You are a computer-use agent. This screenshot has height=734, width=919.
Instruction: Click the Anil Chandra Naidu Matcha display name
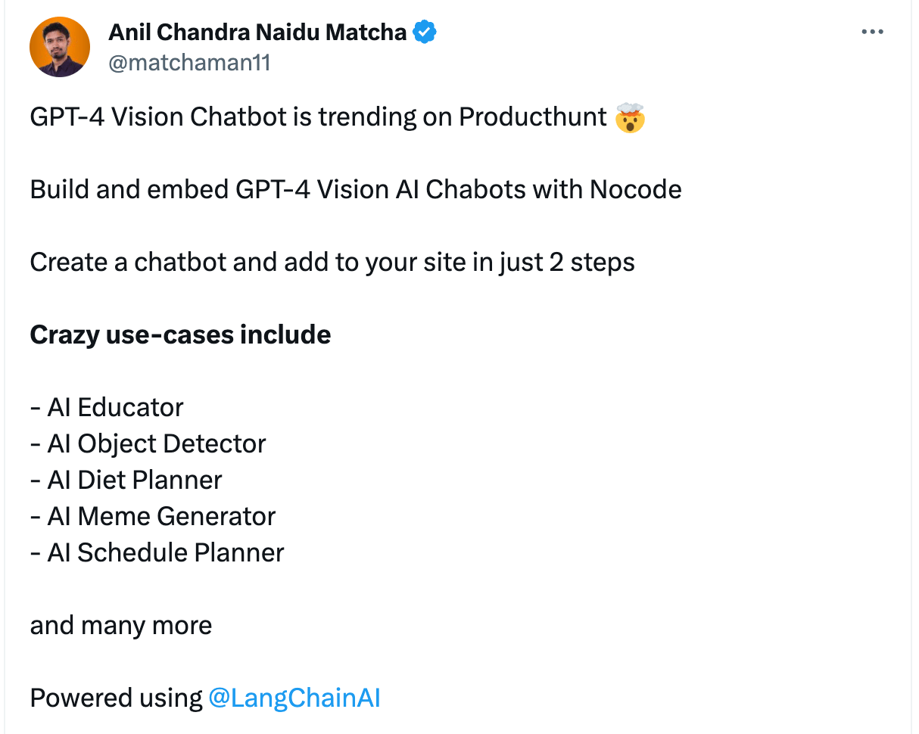coord(258,33)
